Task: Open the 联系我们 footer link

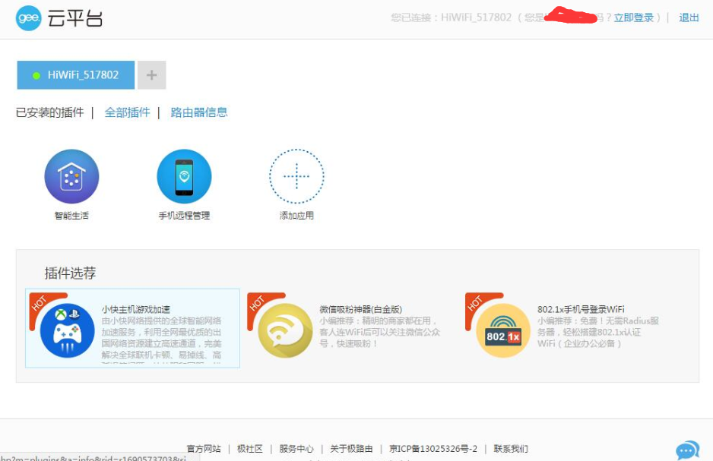Action: tap(509, 449)
